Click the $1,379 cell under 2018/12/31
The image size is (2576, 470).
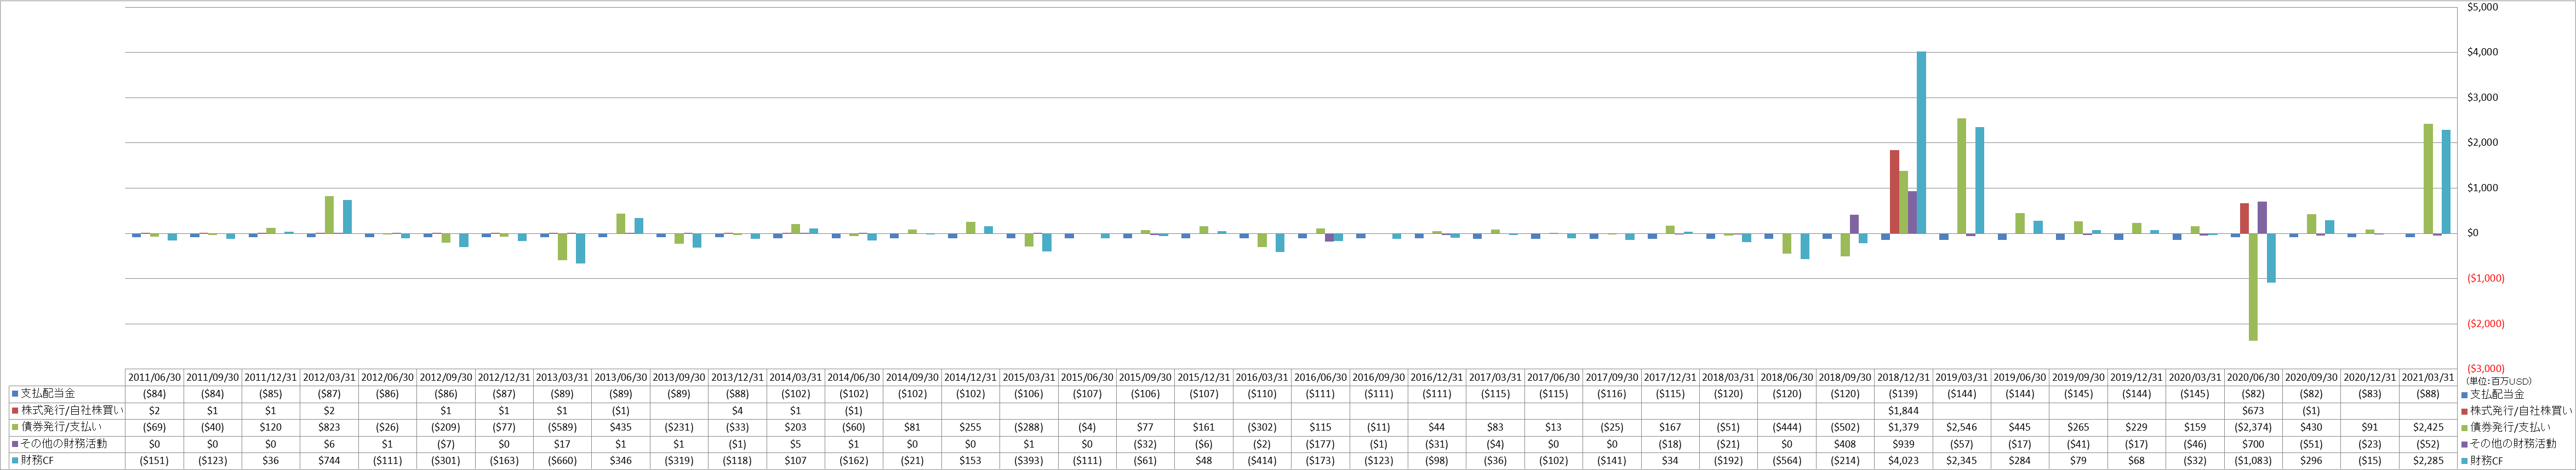pyautogui.click(x=1903, y=427)
